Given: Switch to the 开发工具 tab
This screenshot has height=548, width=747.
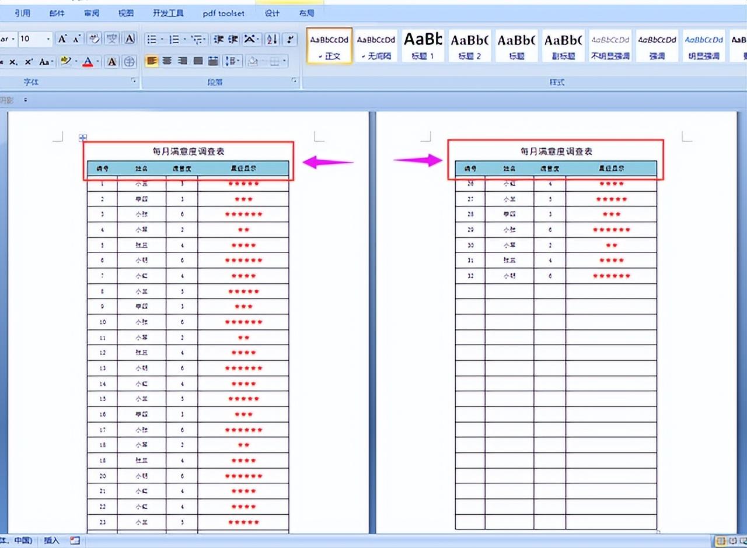Looking at the screenshot, I should 168,13.
